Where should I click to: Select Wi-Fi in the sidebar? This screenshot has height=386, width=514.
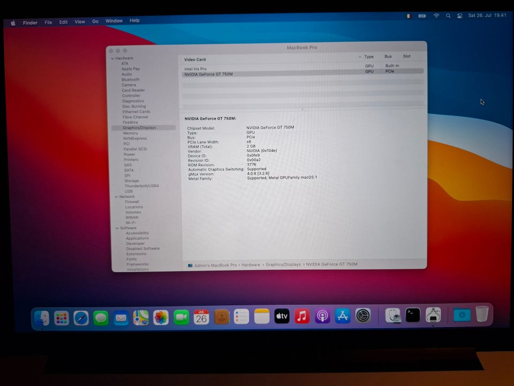[x=131, y=222]
